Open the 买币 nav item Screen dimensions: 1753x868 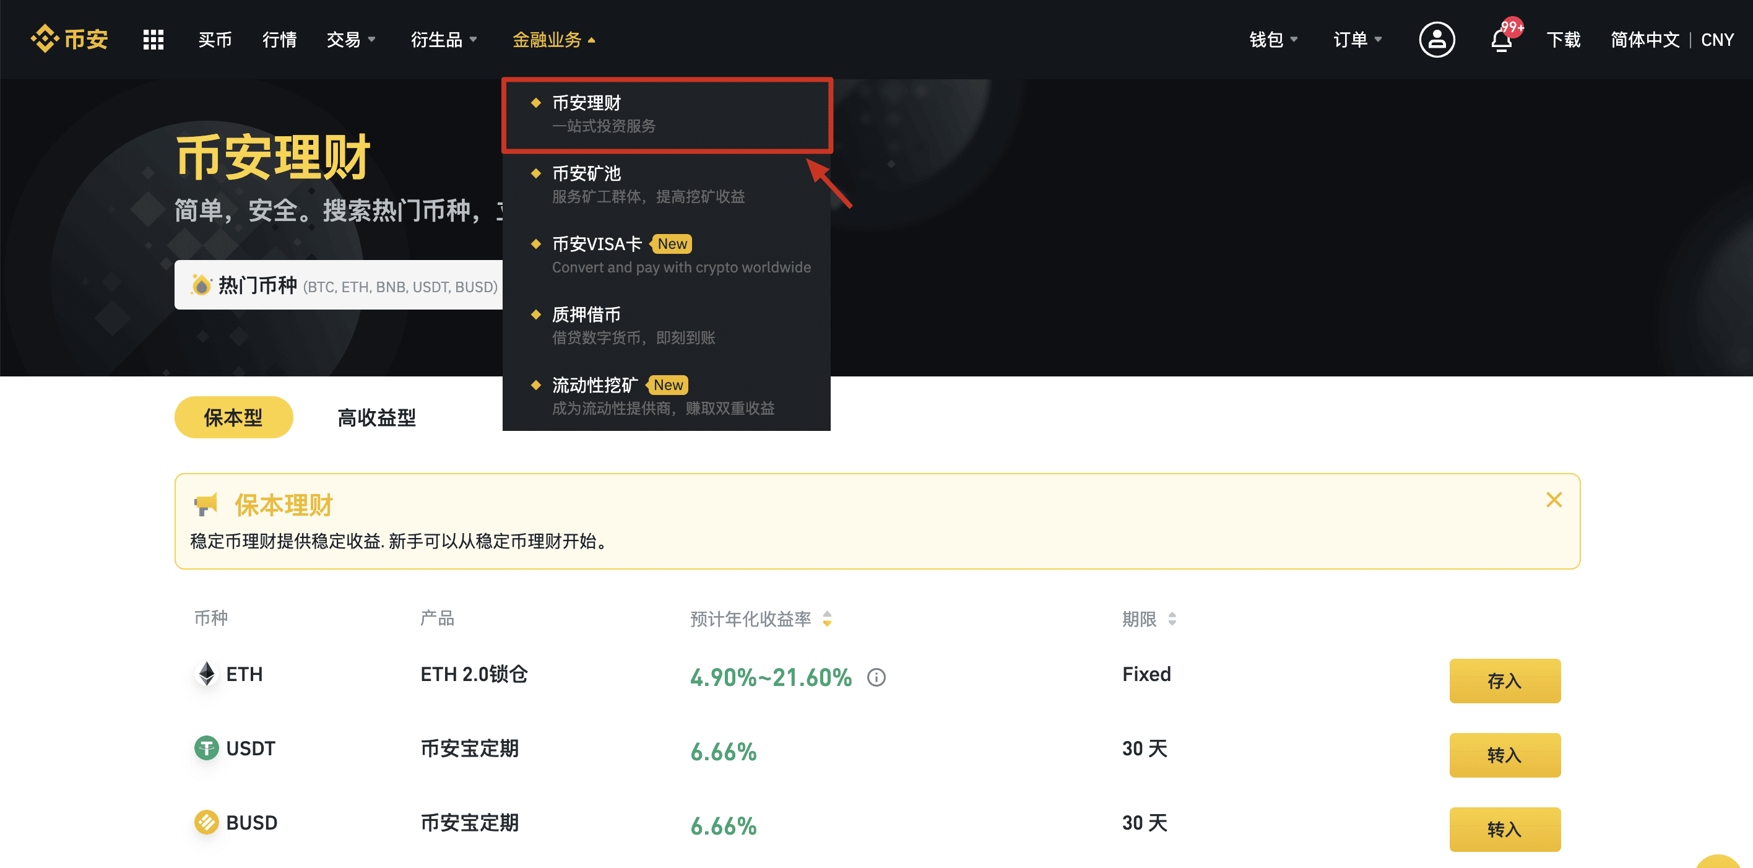[x=215, y=40]
